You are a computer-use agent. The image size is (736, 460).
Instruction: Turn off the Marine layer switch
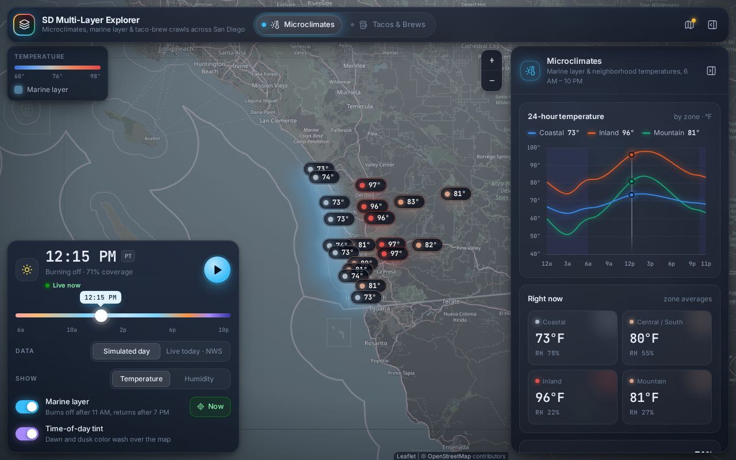click(27, 407)
